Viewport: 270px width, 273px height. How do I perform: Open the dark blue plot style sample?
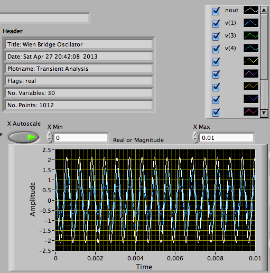(251, 99)
